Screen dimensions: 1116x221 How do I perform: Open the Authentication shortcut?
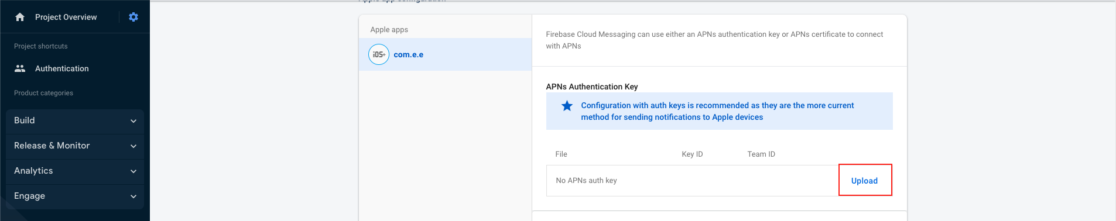pyautogui.click(x=62, y=68)
